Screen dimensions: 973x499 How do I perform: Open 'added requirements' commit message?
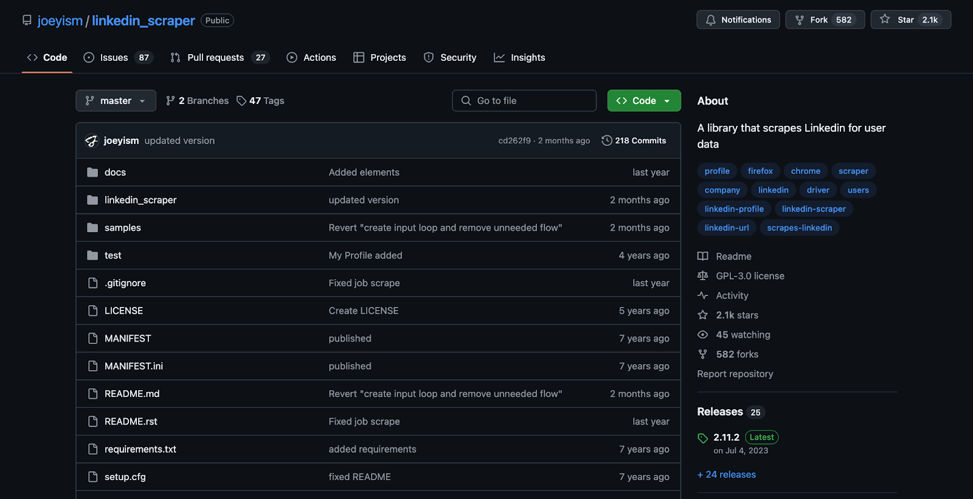point(372,449)
